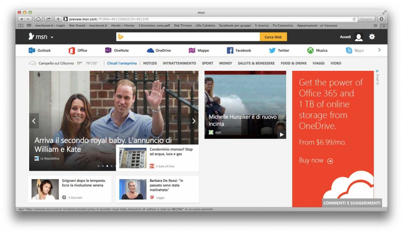Click the msn butterfly logo
403x233 pixels.
(x=31, y=37)
